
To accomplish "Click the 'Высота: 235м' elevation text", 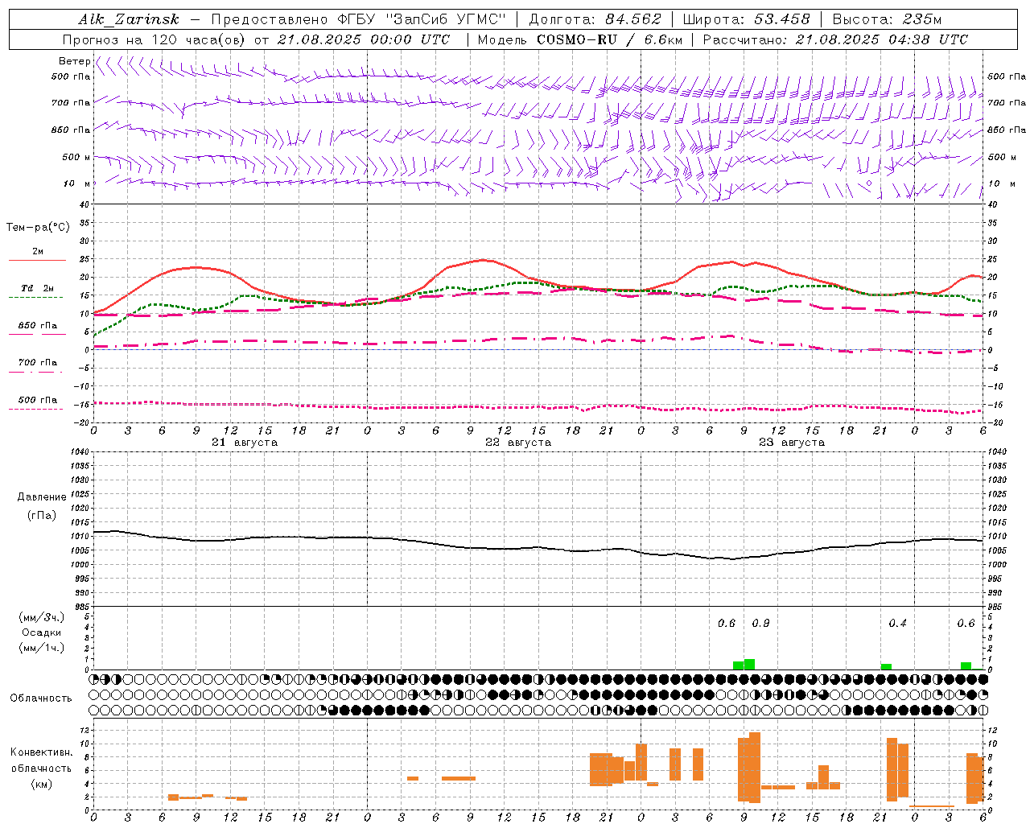I will (x=887, y=19).
